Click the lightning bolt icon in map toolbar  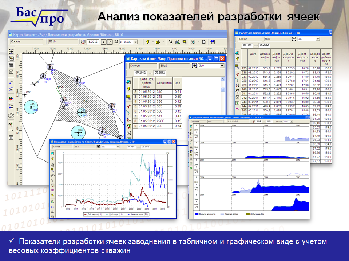click(147, 42)
